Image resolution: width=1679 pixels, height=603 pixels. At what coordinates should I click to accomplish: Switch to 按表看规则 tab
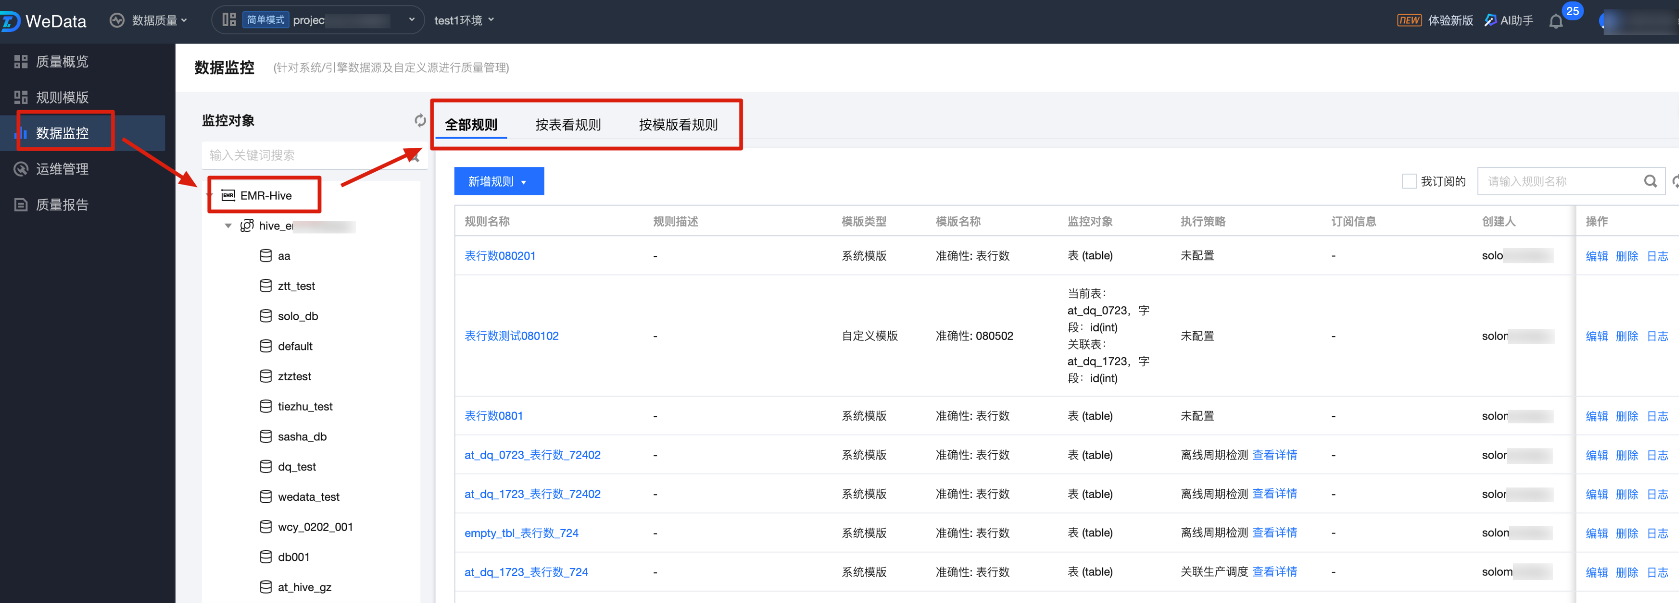(568, 124)
